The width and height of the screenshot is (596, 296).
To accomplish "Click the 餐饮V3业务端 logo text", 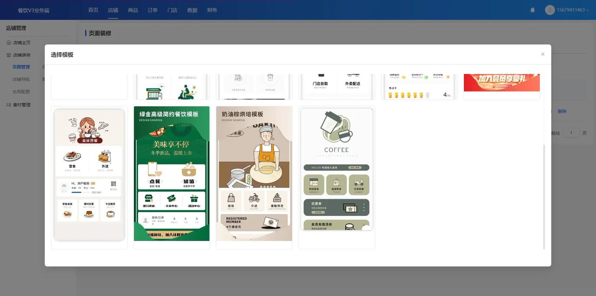I will (34, 10).
